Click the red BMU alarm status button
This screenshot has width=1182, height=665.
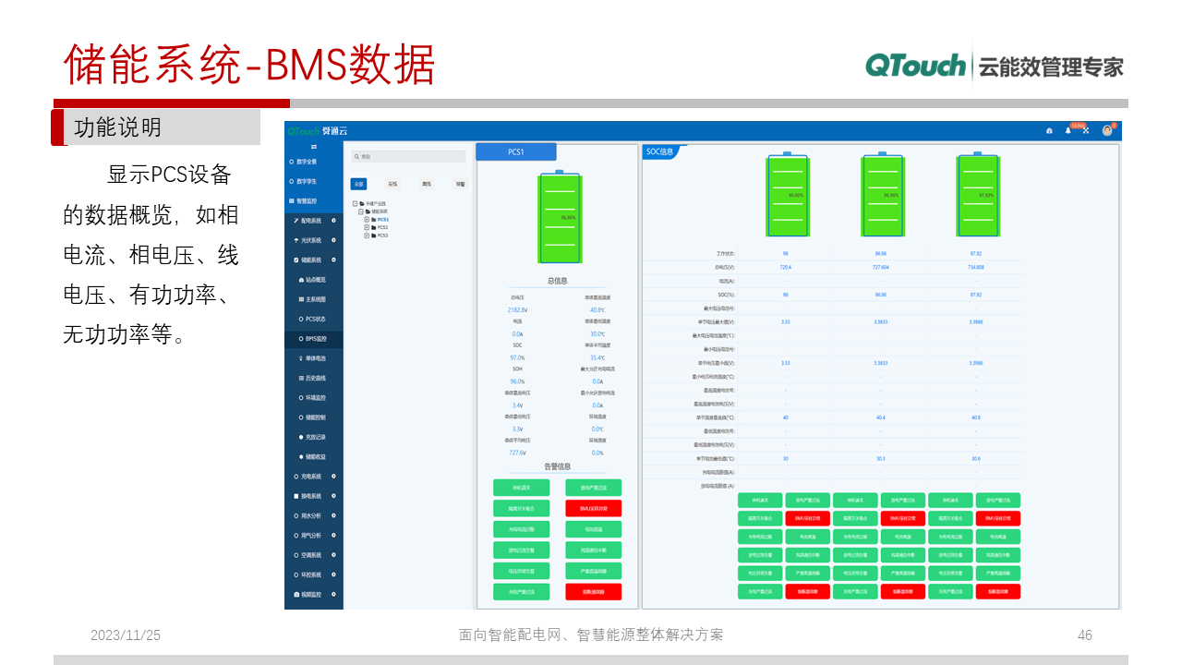pos(594,508)
